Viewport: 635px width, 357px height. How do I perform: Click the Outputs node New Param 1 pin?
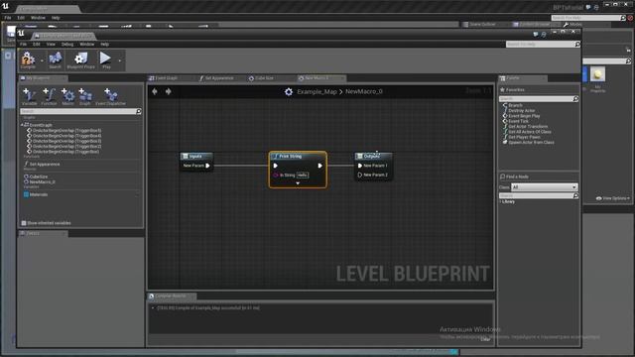[359, 166]
